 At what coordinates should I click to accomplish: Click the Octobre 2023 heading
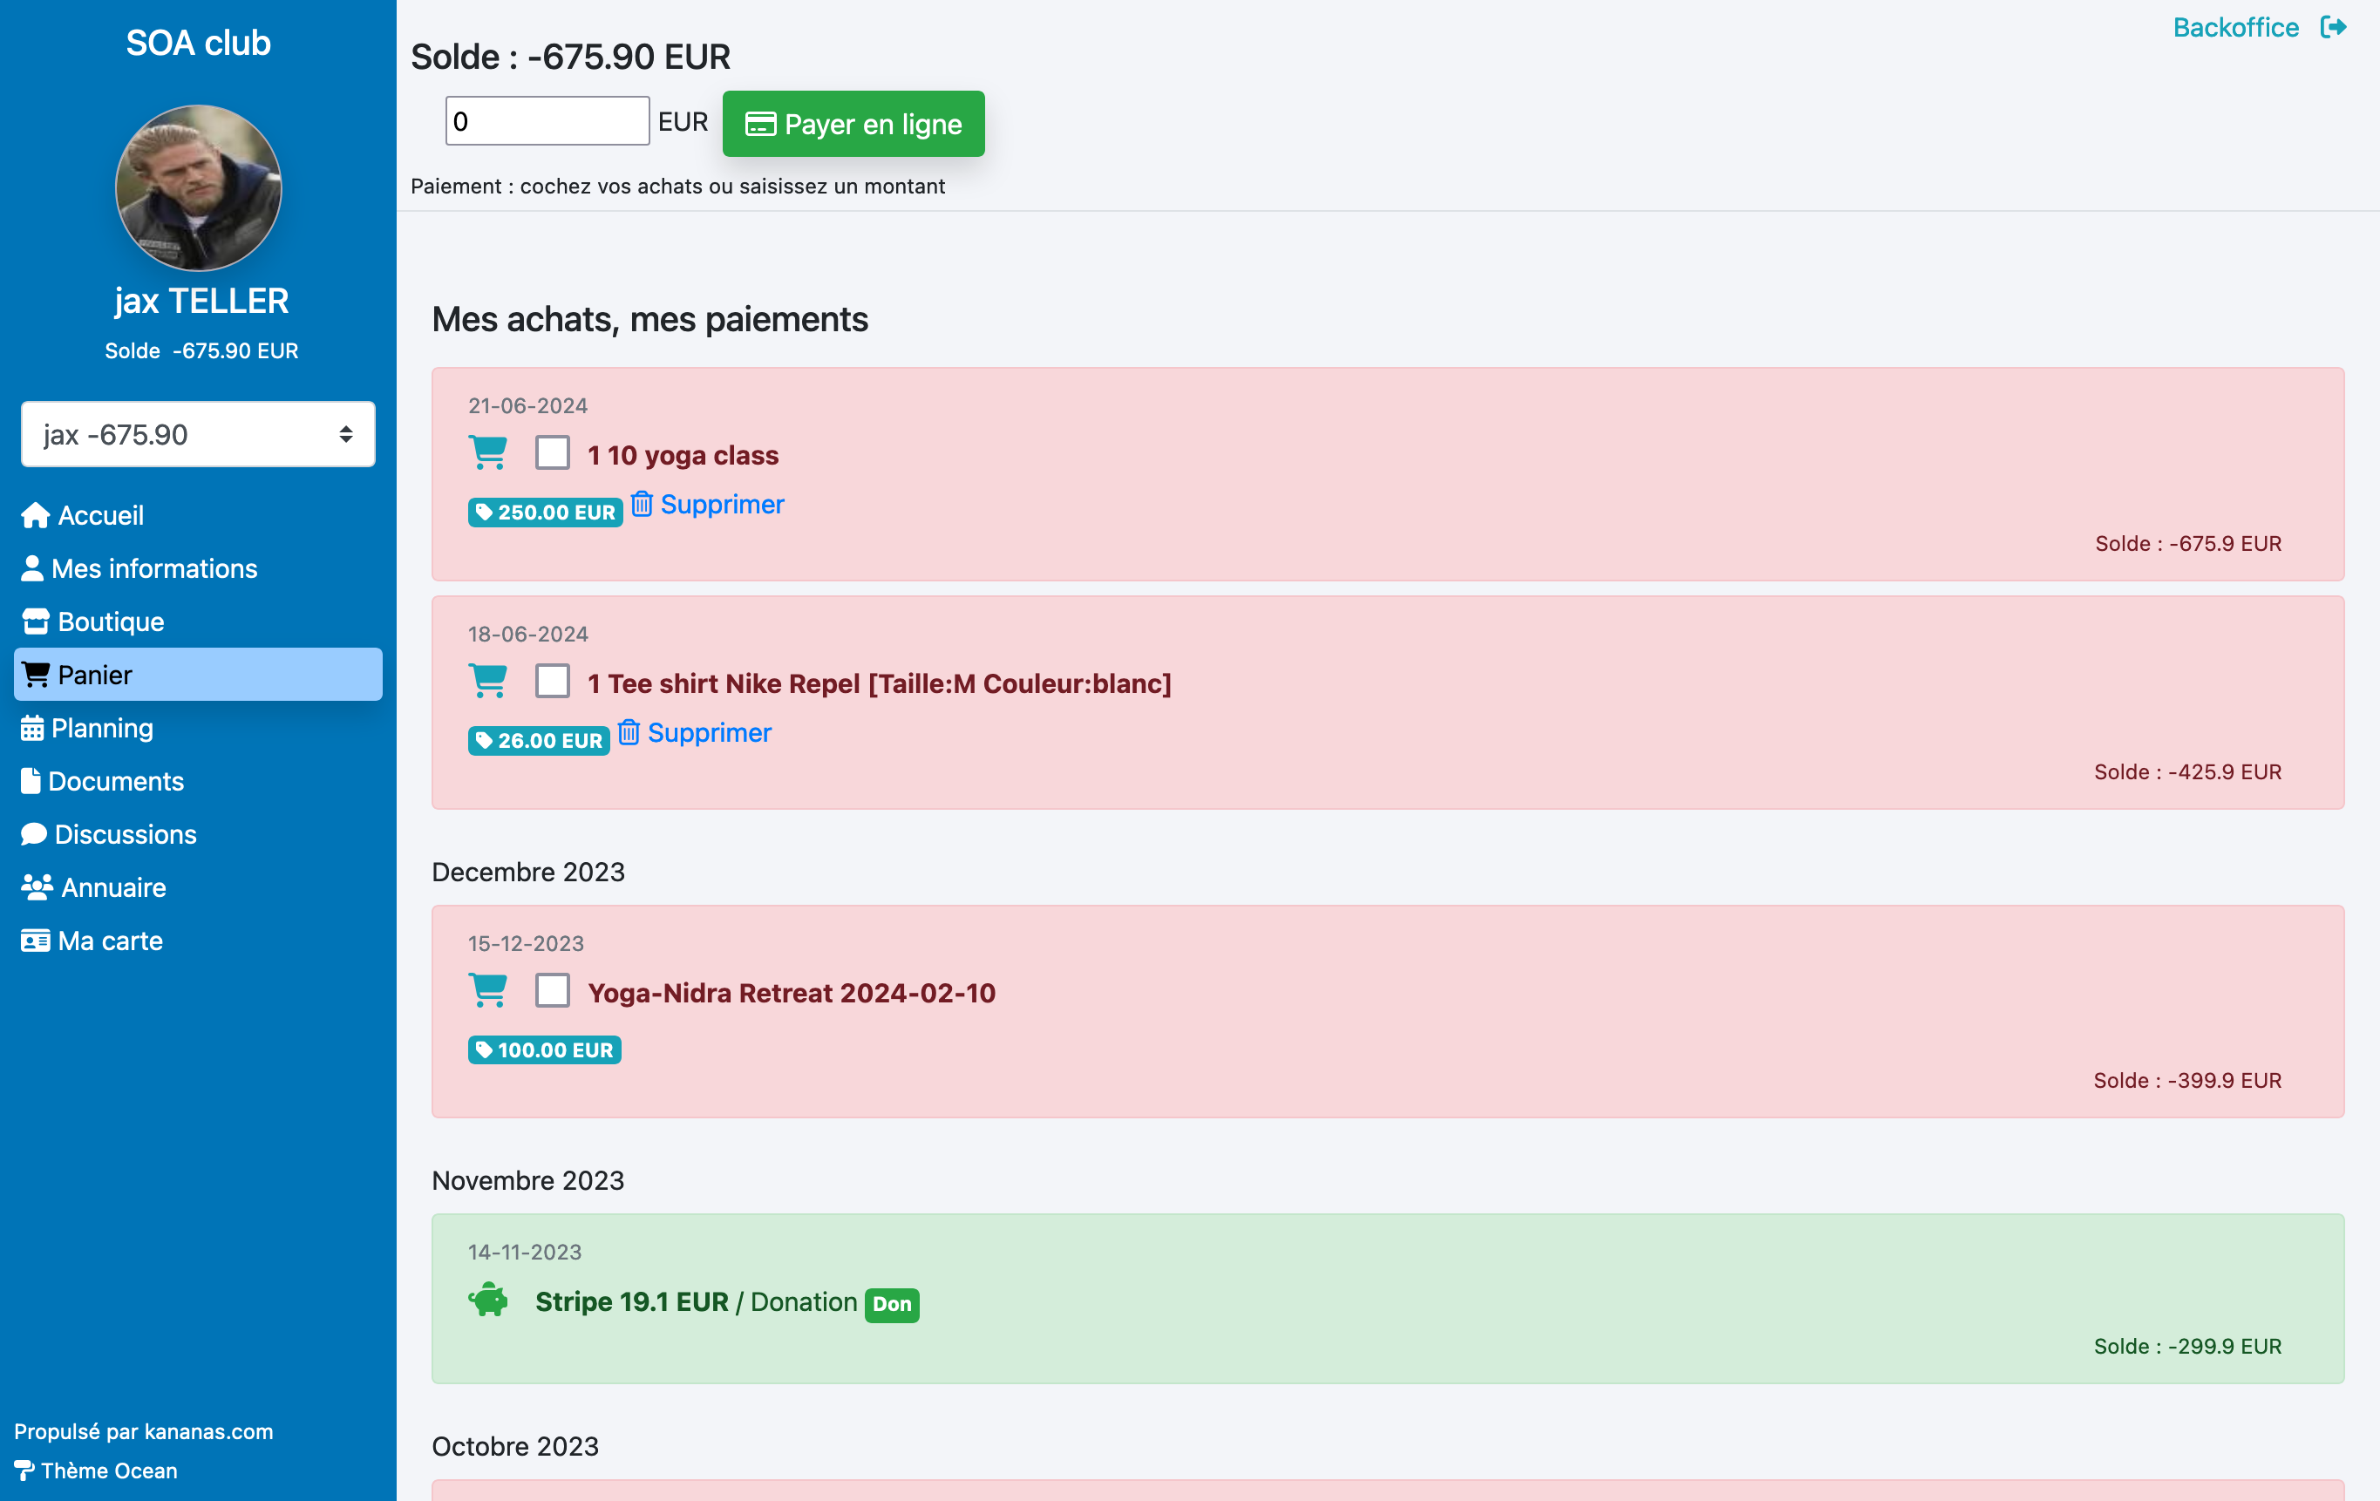515,1447
